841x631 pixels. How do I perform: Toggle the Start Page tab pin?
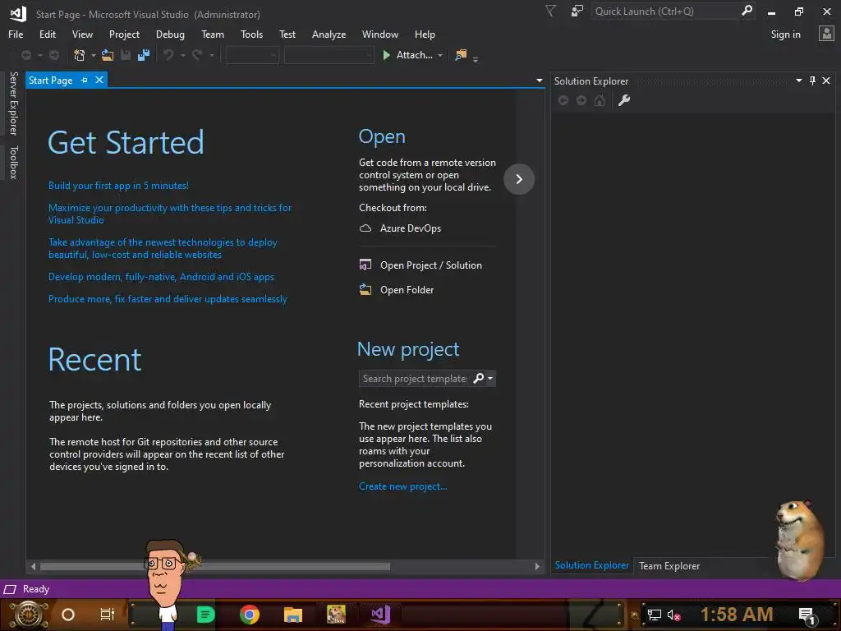[85, 80]
